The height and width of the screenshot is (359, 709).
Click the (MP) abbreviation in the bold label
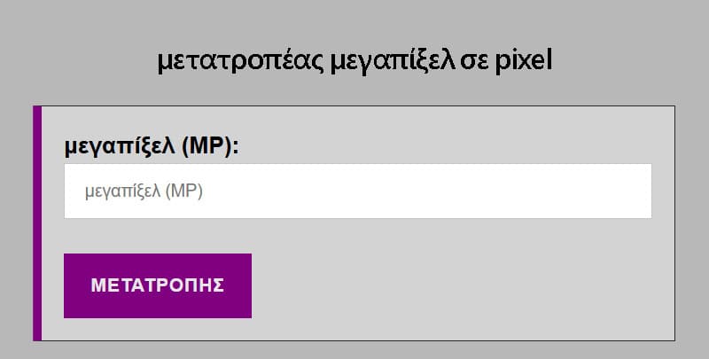(209, 147)
